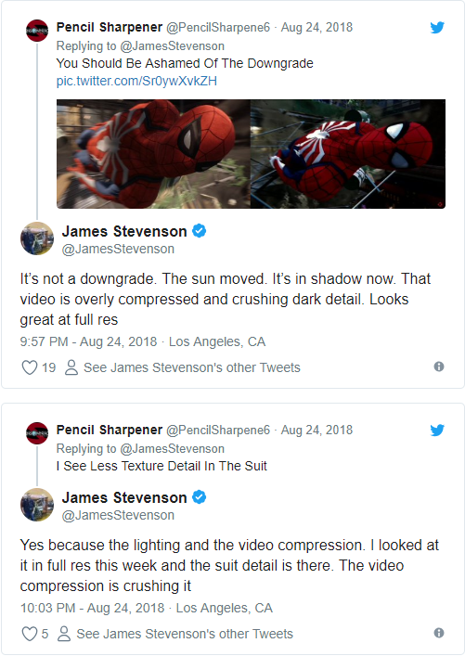Open James Stevenson's avatar in first tweet
465x656 pixels.
[x=37, y=238]
